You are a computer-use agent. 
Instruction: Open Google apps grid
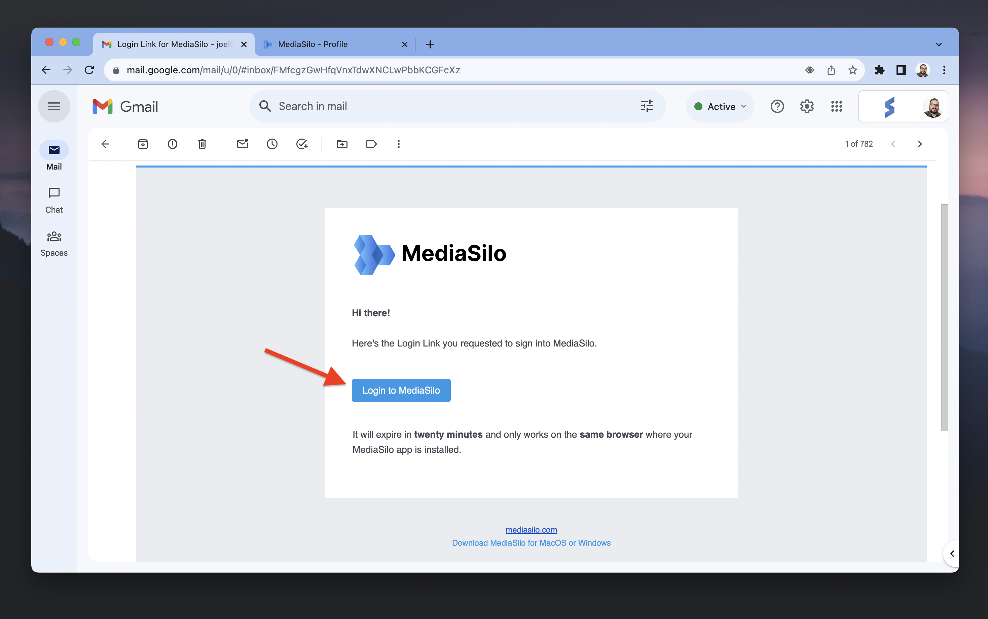[x=836, y=106]
